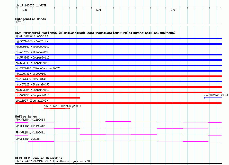Select the nsv573948 (Cooper2011) label
Image resolution: width=229 pixels, height=165 pixels.
click(x=32, y=63)
